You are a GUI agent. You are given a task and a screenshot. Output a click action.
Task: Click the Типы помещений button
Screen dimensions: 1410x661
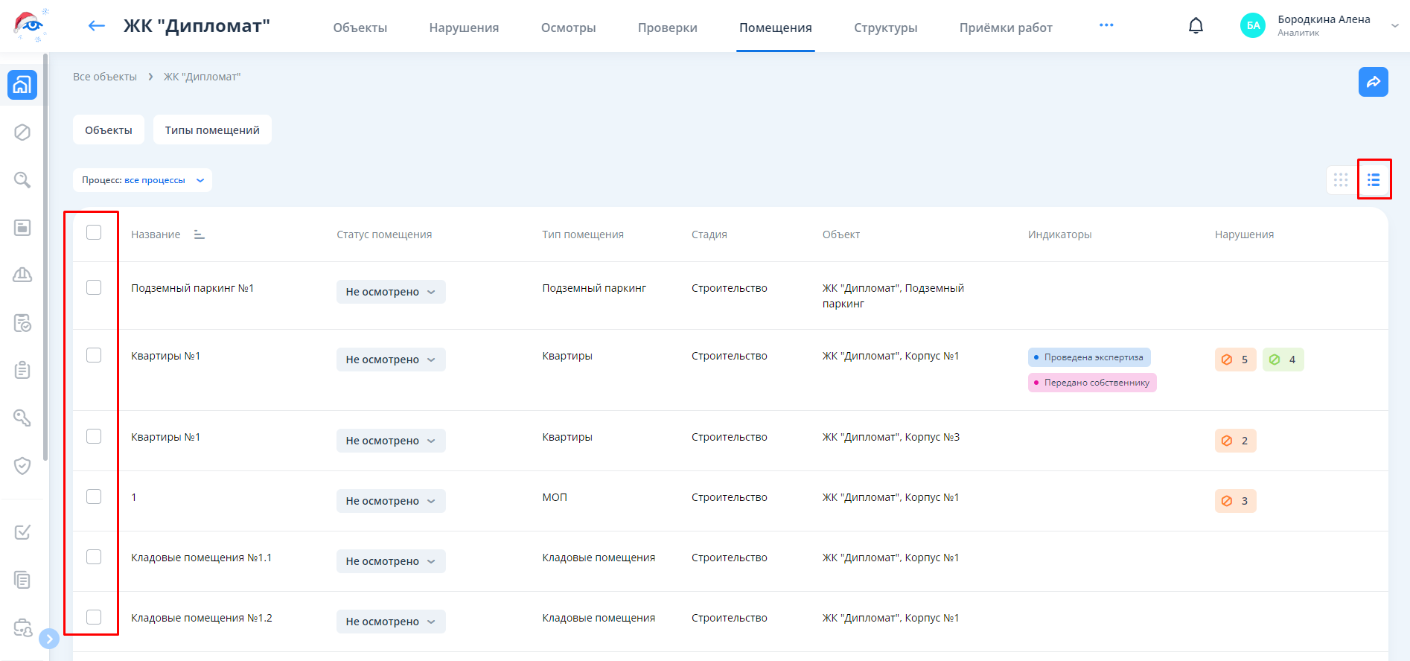pyautogui.click(x=212, y=130)
